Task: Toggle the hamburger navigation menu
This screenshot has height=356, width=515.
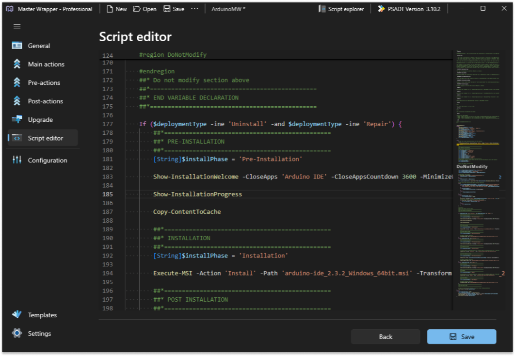Action: tap(17, 27)
